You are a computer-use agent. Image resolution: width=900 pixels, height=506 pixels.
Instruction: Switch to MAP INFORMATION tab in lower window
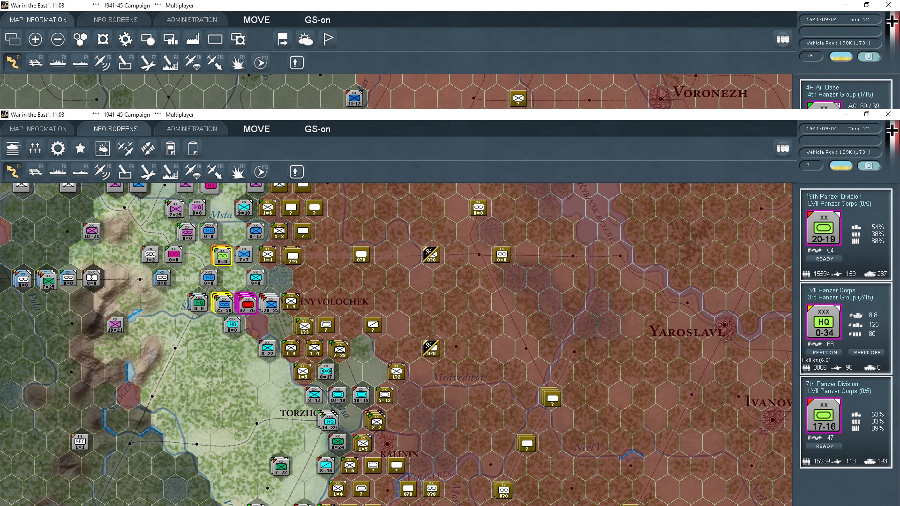[x=38, y=129]
